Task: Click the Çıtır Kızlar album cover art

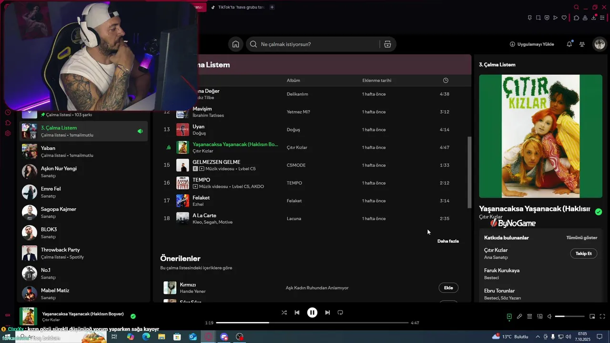Action: click(540, 136)
